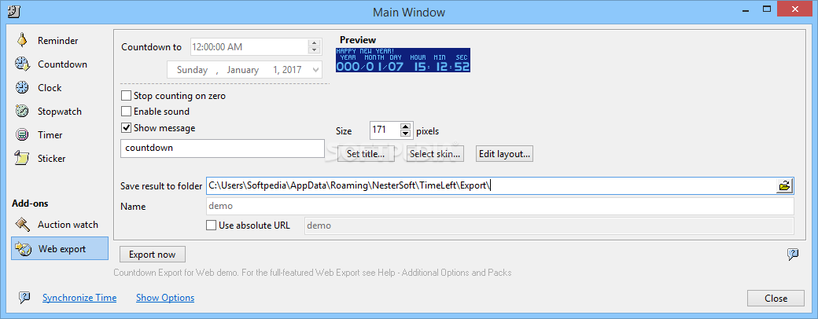Increase Size value with up spinner

click(405, 126)
